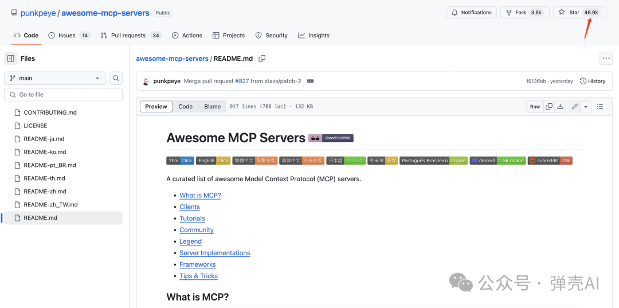The image size is (619, 308).
Task: Star the repository
Action: (x=579, y=12)
